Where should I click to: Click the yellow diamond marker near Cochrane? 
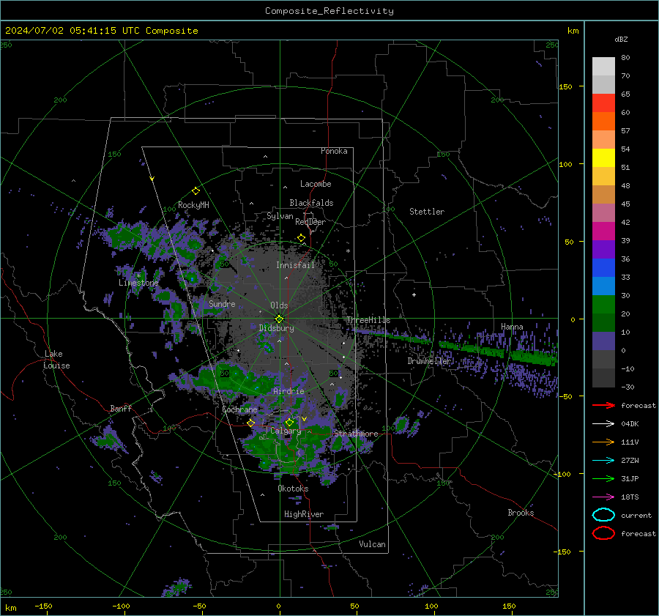pyautogui.click(x=251, y=423)
